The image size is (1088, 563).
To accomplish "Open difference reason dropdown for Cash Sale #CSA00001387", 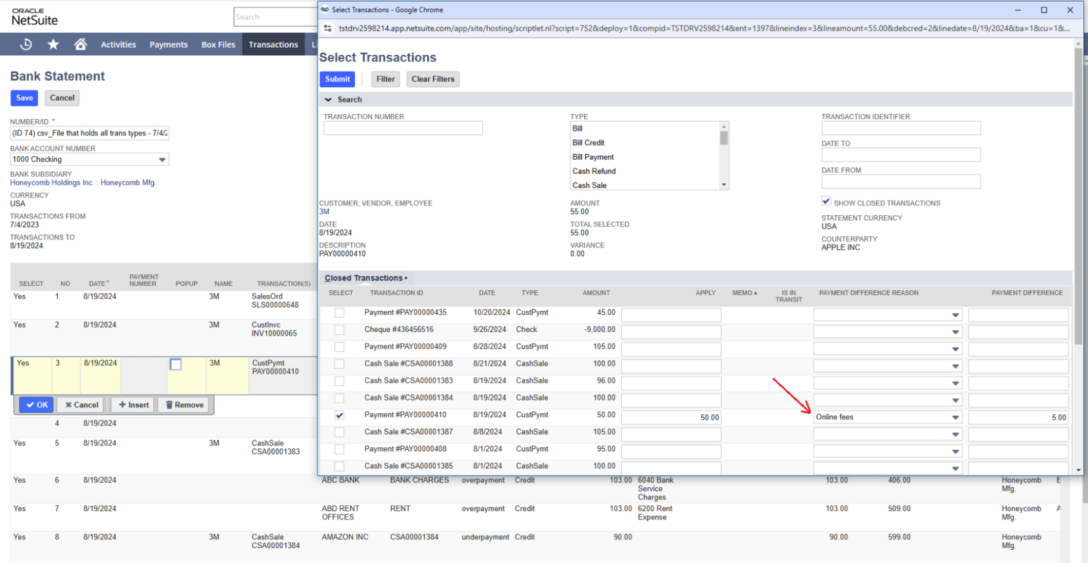I will tap(956, 434).
